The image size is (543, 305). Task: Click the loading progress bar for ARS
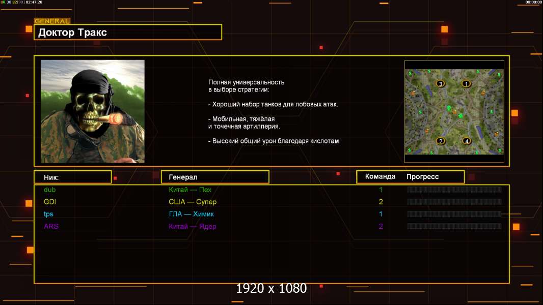tap(454, 226)
